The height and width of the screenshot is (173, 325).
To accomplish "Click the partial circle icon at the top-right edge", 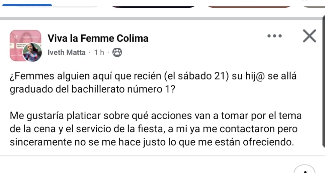I will pos(305,1).
